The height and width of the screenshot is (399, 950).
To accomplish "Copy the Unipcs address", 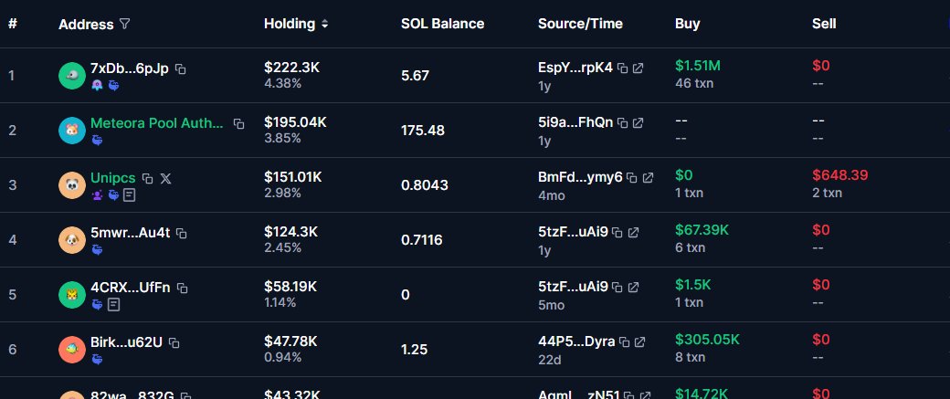I will point(147,179).
